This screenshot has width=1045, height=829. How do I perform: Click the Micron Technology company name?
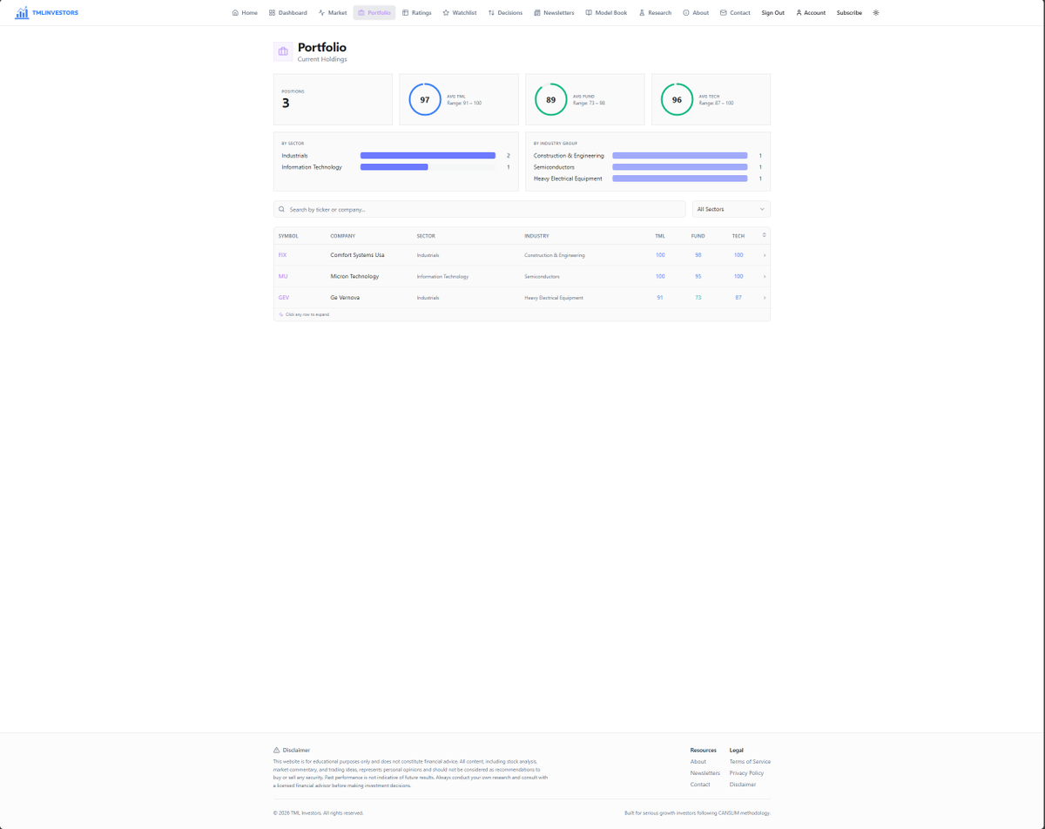click(354, 276)
